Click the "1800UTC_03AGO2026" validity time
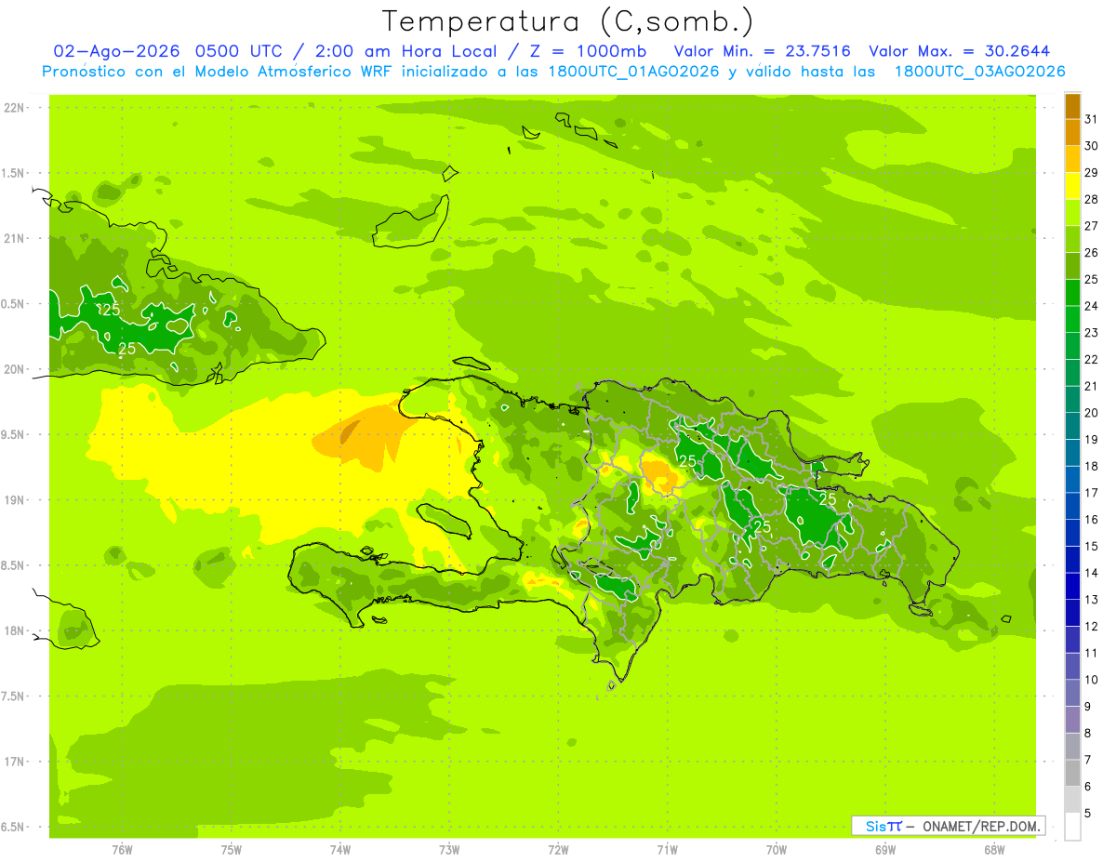Screen dimensions: 1116x862 click(x=979, y=72)
